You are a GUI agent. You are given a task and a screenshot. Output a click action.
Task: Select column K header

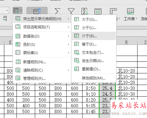click(10, 42)
